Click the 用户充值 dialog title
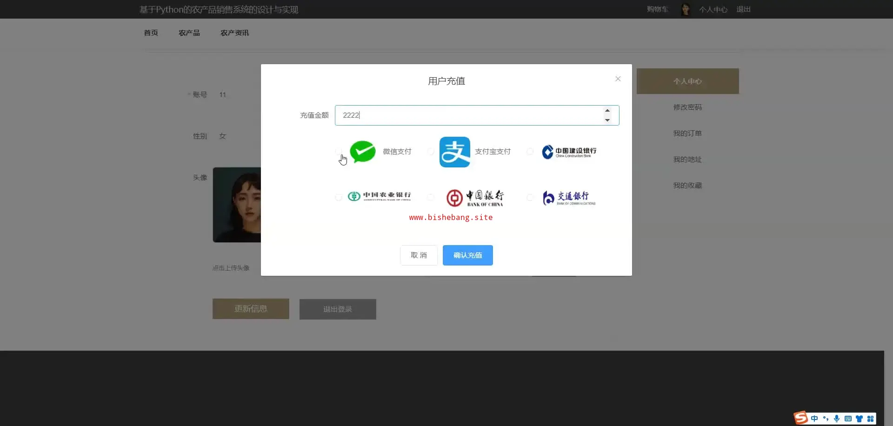 (446, 81)
